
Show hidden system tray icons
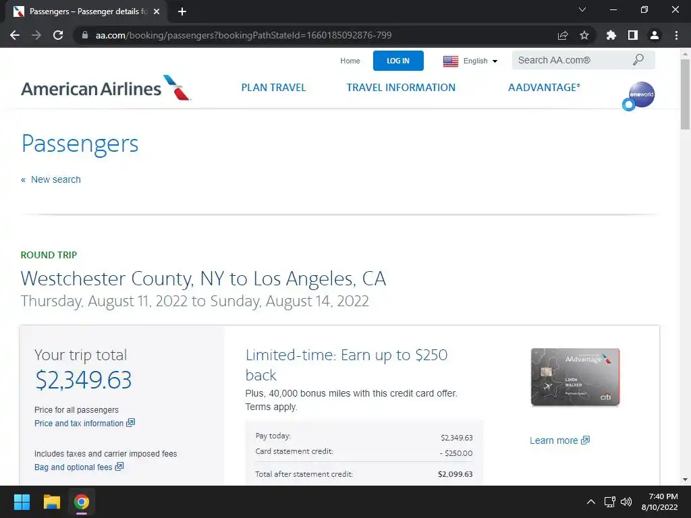[590, 502]
